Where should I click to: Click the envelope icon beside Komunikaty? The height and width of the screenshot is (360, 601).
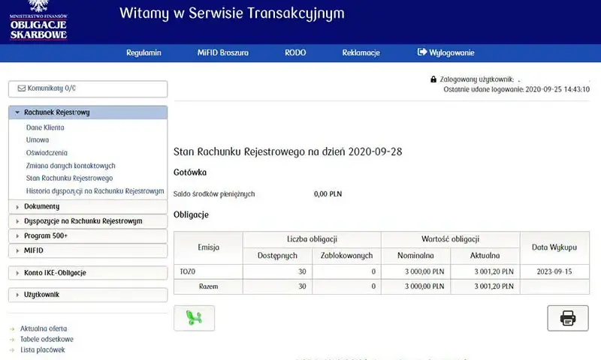(x=22, y=88)
